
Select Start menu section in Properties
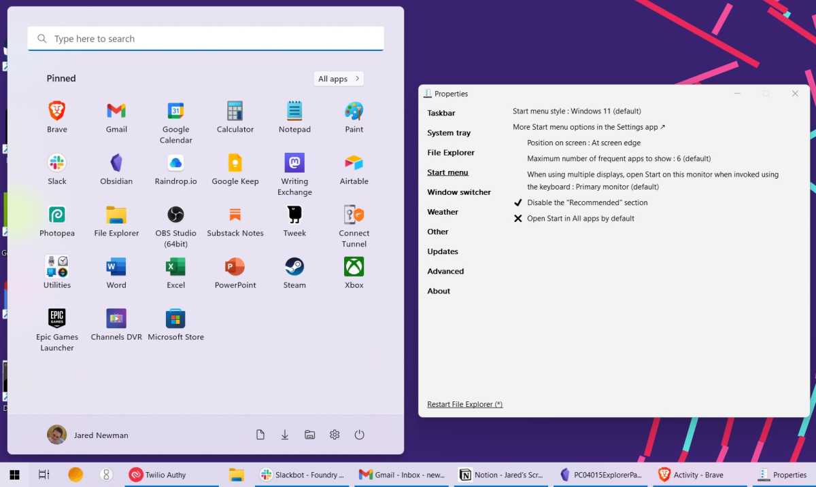tap(447, 173)
